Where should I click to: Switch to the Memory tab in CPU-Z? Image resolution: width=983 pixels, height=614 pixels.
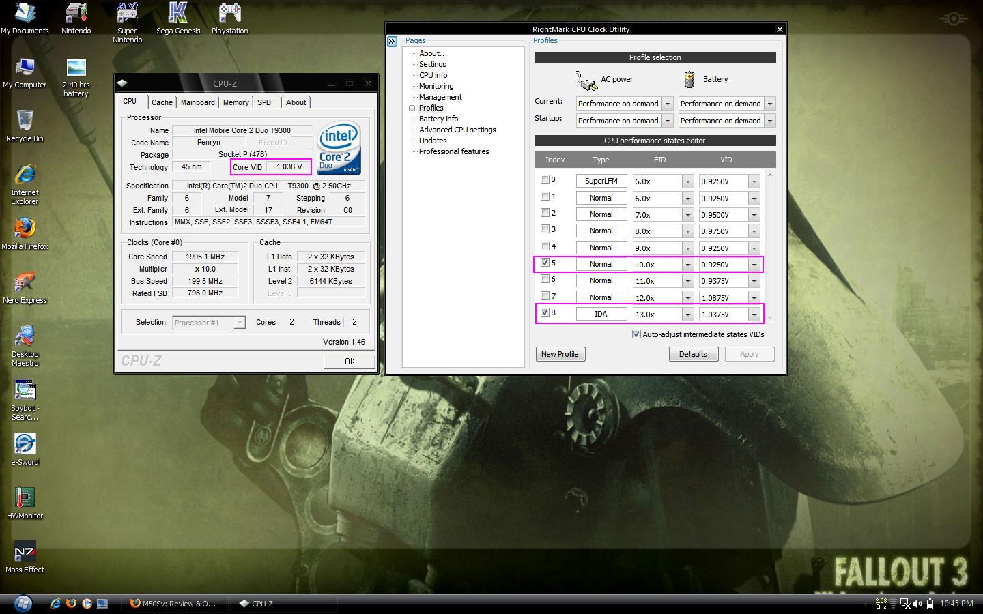click(x=236, y=102)
